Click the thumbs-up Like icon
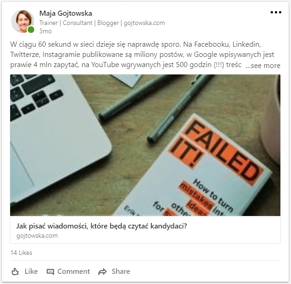Screen dimensions: 291x284 pyautogui.click(x=15, y=272)
